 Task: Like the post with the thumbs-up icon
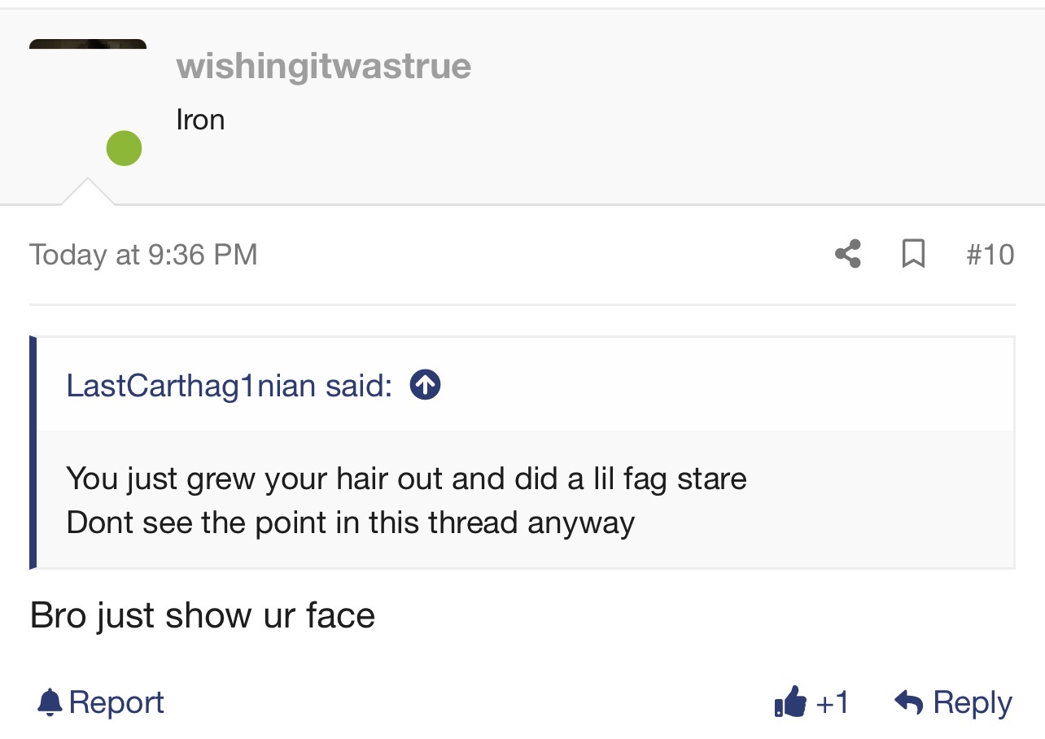pyautogui.click(x=790, y=701)
